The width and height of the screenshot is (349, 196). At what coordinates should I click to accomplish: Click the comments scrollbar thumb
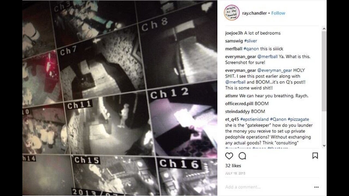click(324, 71)
